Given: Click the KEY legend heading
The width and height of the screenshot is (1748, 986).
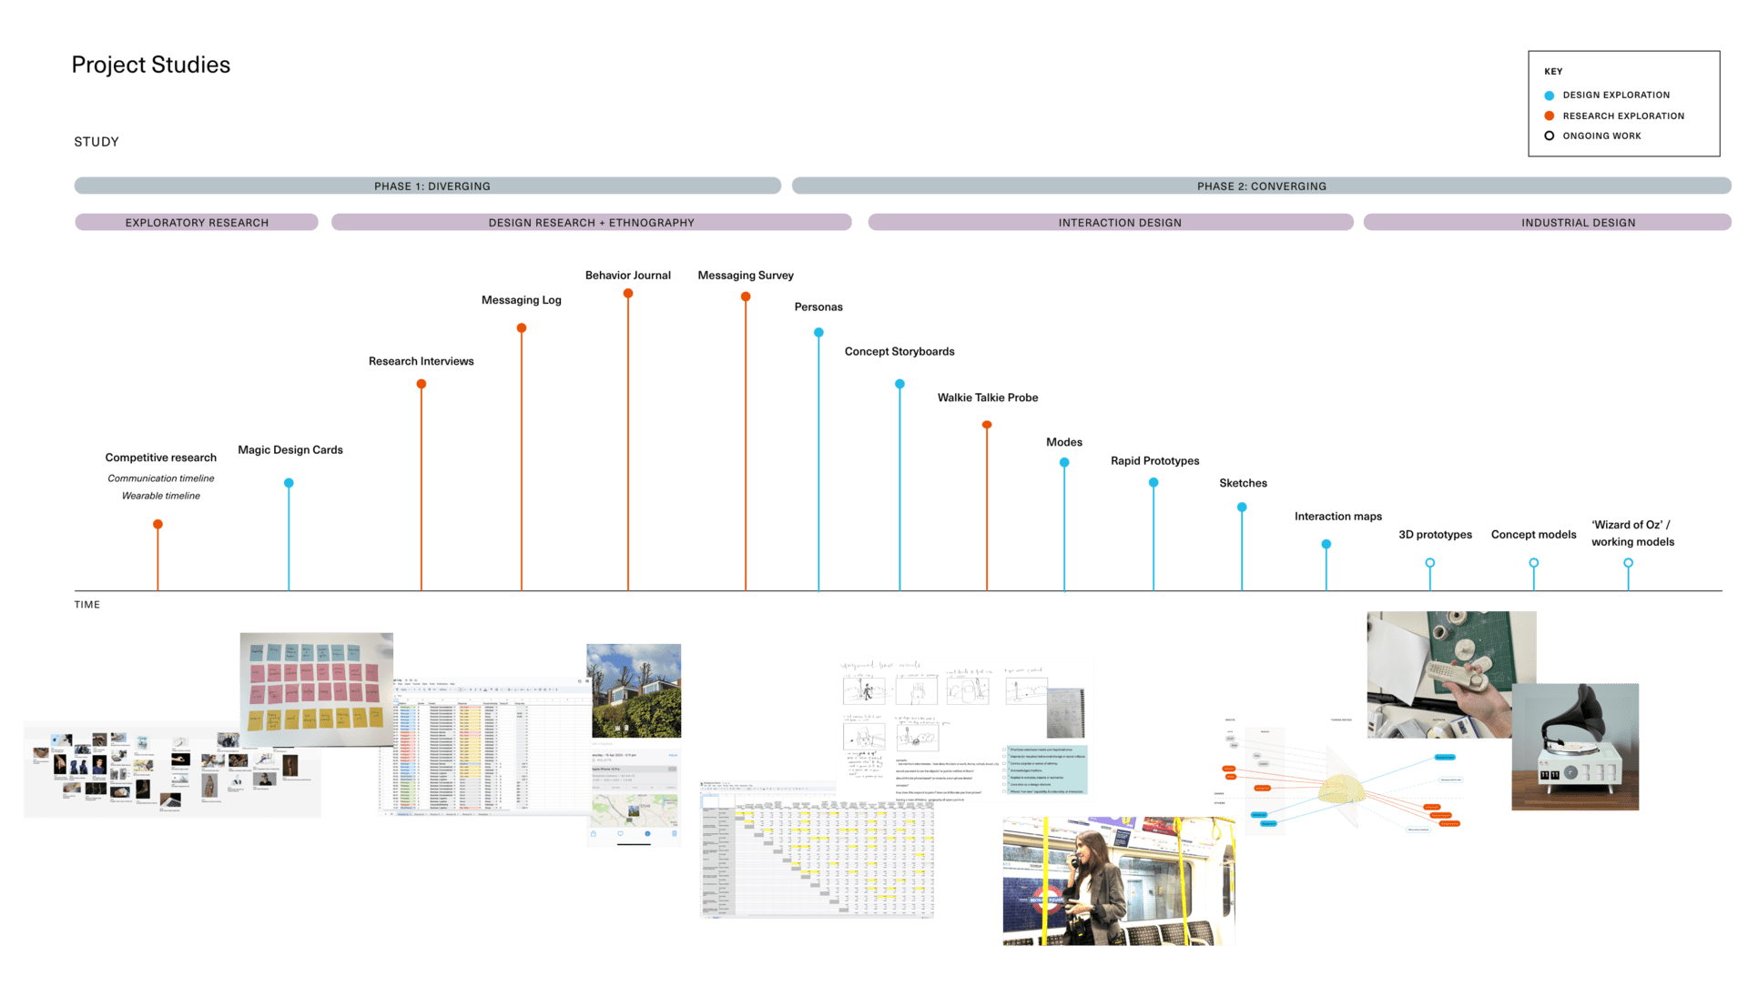Looking at the screenshot, I should [x=1553, y=72].
